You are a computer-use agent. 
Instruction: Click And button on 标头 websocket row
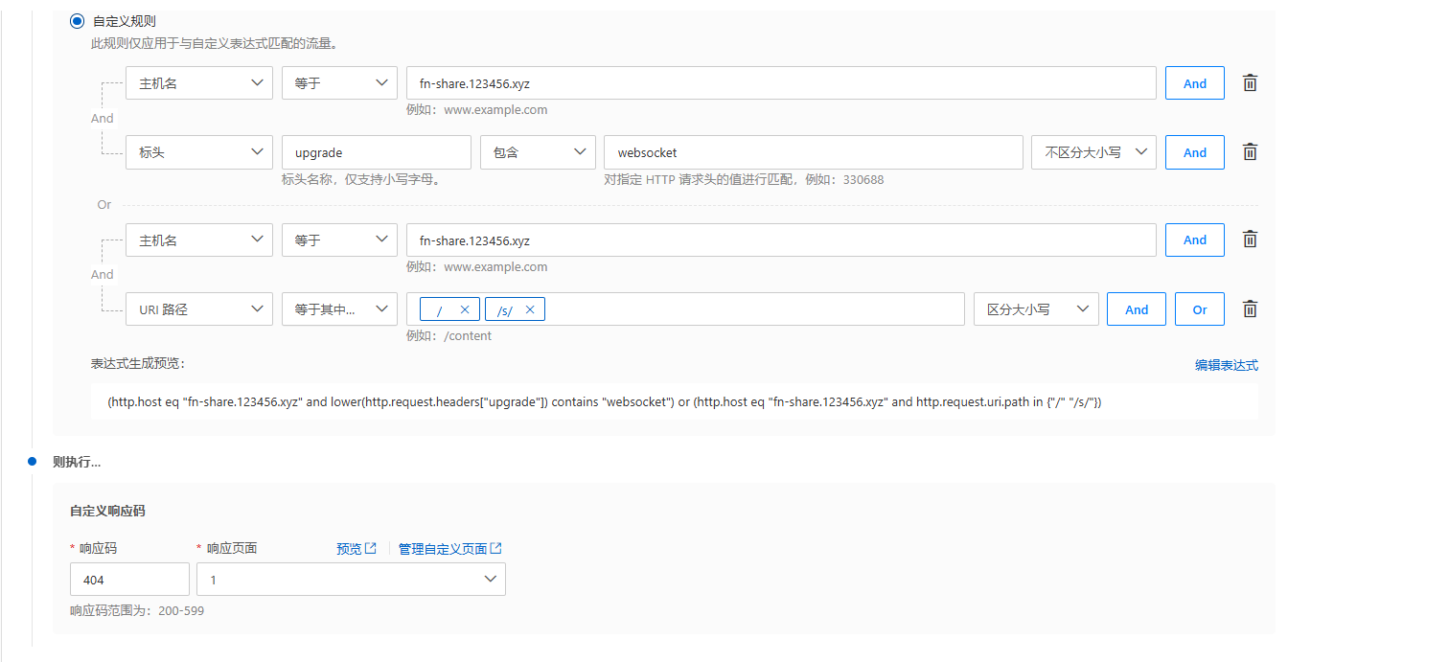(x=1195, y=152)
